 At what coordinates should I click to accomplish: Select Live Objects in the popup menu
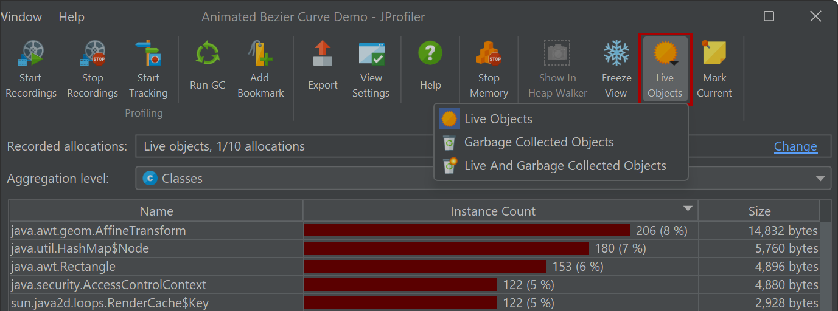point(560,119)
